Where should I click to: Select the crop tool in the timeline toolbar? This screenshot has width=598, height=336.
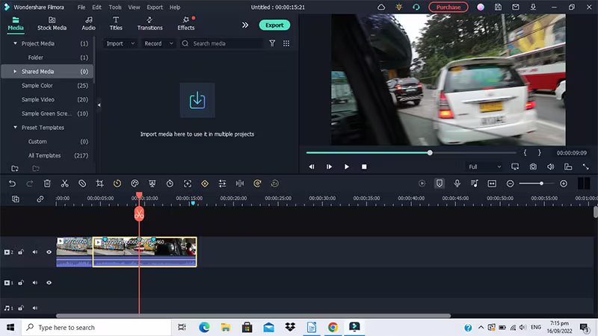click(99, 183)
